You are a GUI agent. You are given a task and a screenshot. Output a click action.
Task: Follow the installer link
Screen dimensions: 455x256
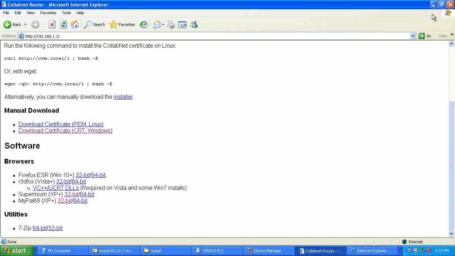123,97
